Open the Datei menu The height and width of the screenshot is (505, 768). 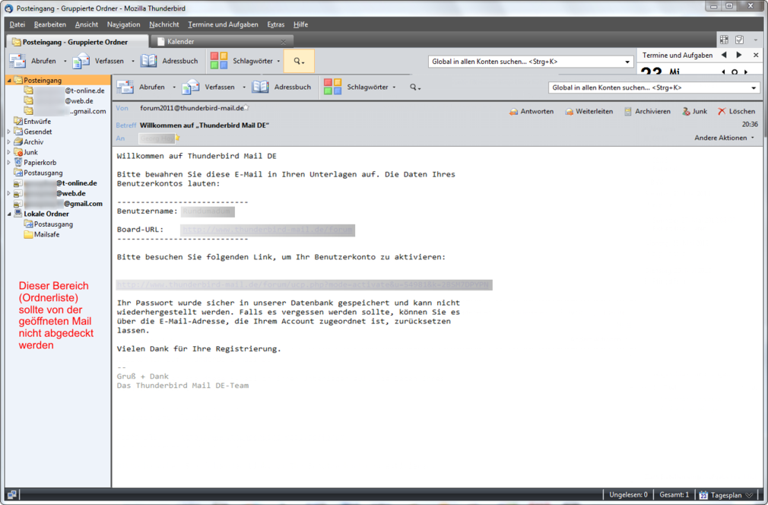click(x=17, y=24)
